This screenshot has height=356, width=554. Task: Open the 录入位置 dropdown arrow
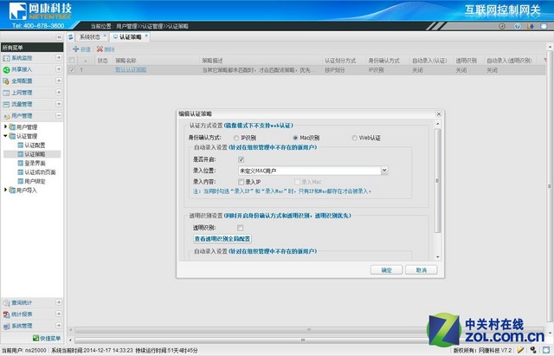pyautogui.click(x=384, y=171)
